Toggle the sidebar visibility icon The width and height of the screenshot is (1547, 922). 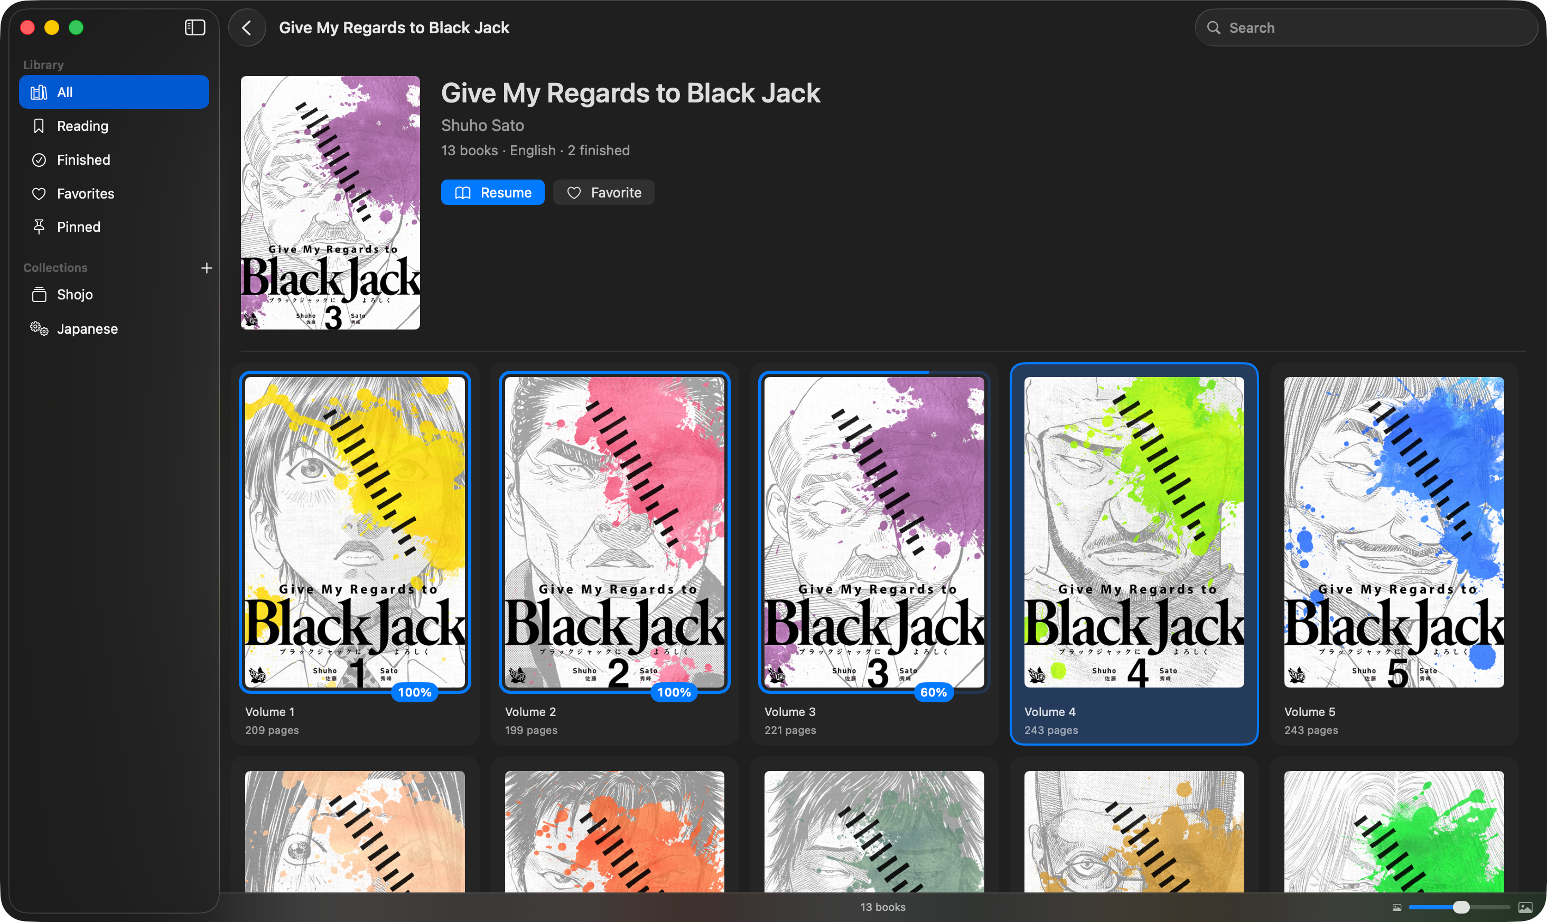pyautogui.click(x=194, y=27)
